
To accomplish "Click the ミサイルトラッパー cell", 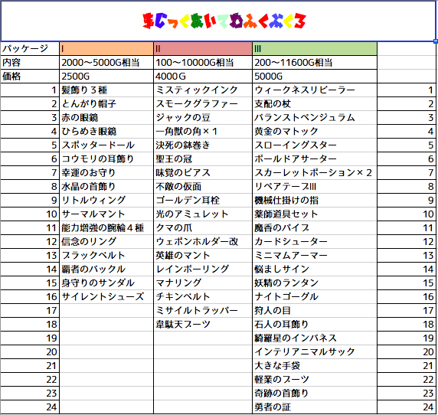I will click(203, 311).
